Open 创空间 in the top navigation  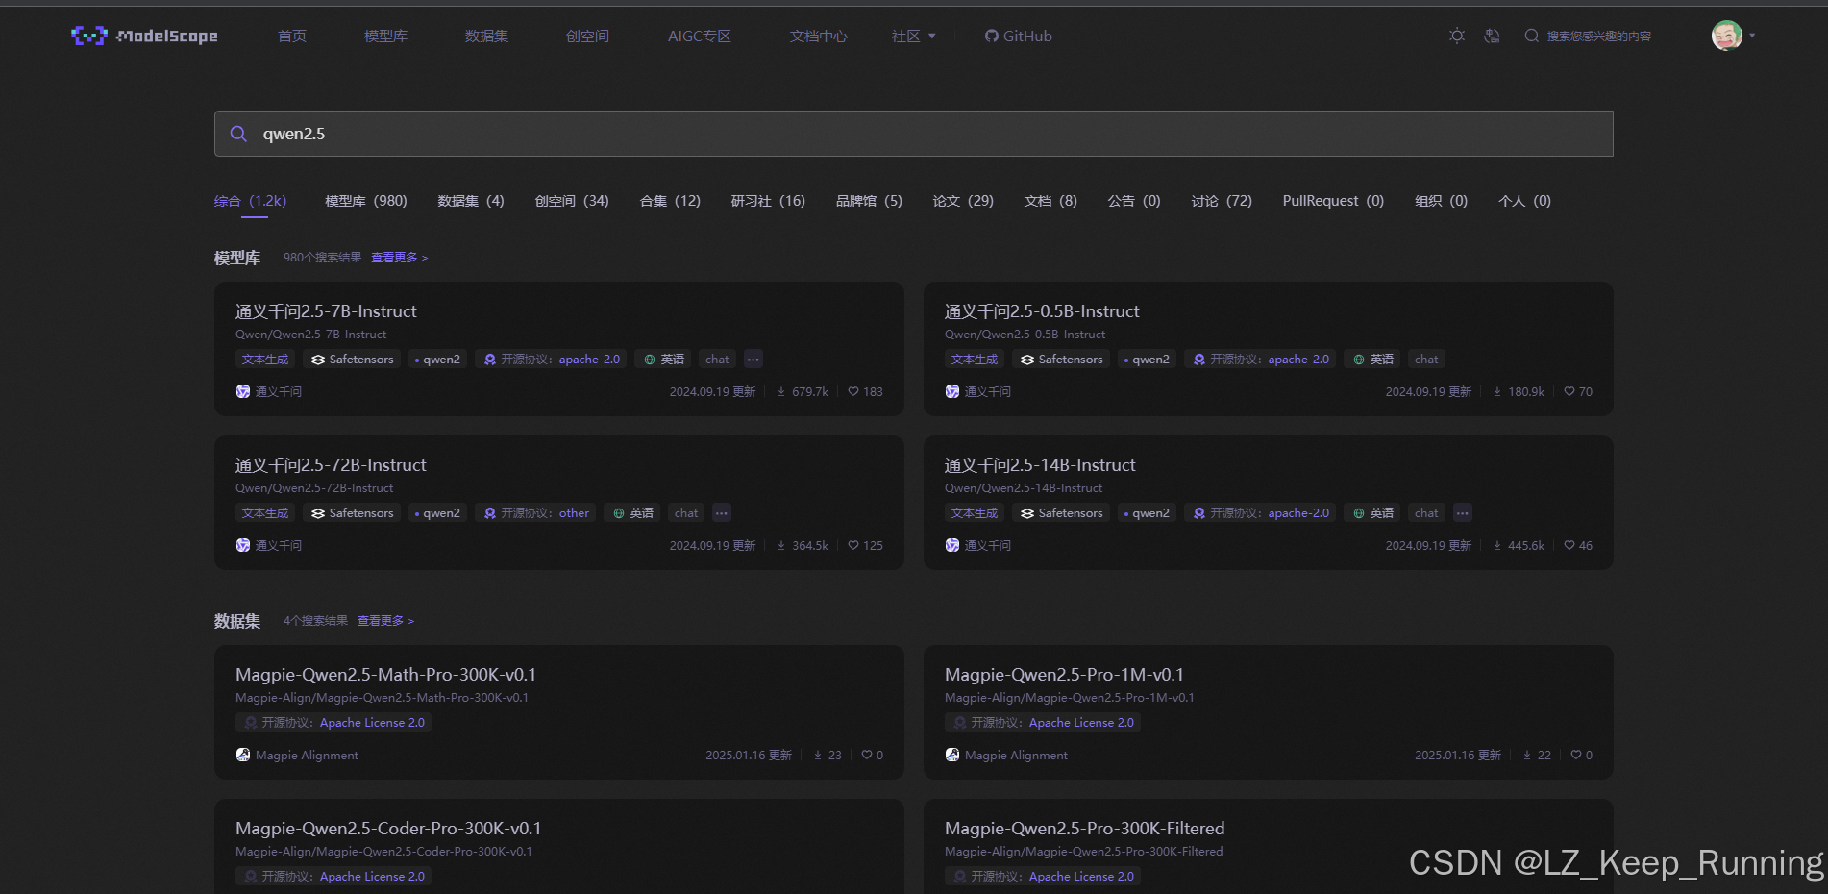point(587,37)
